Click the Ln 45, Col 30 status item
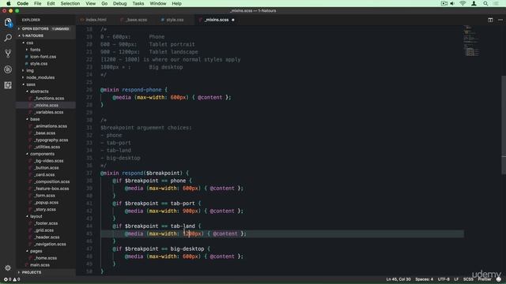Image resolution: width=506 pixels, height=284 pixels. pos(398,279)
